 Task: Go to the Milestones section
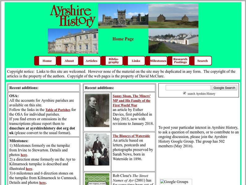coord(156,61)
